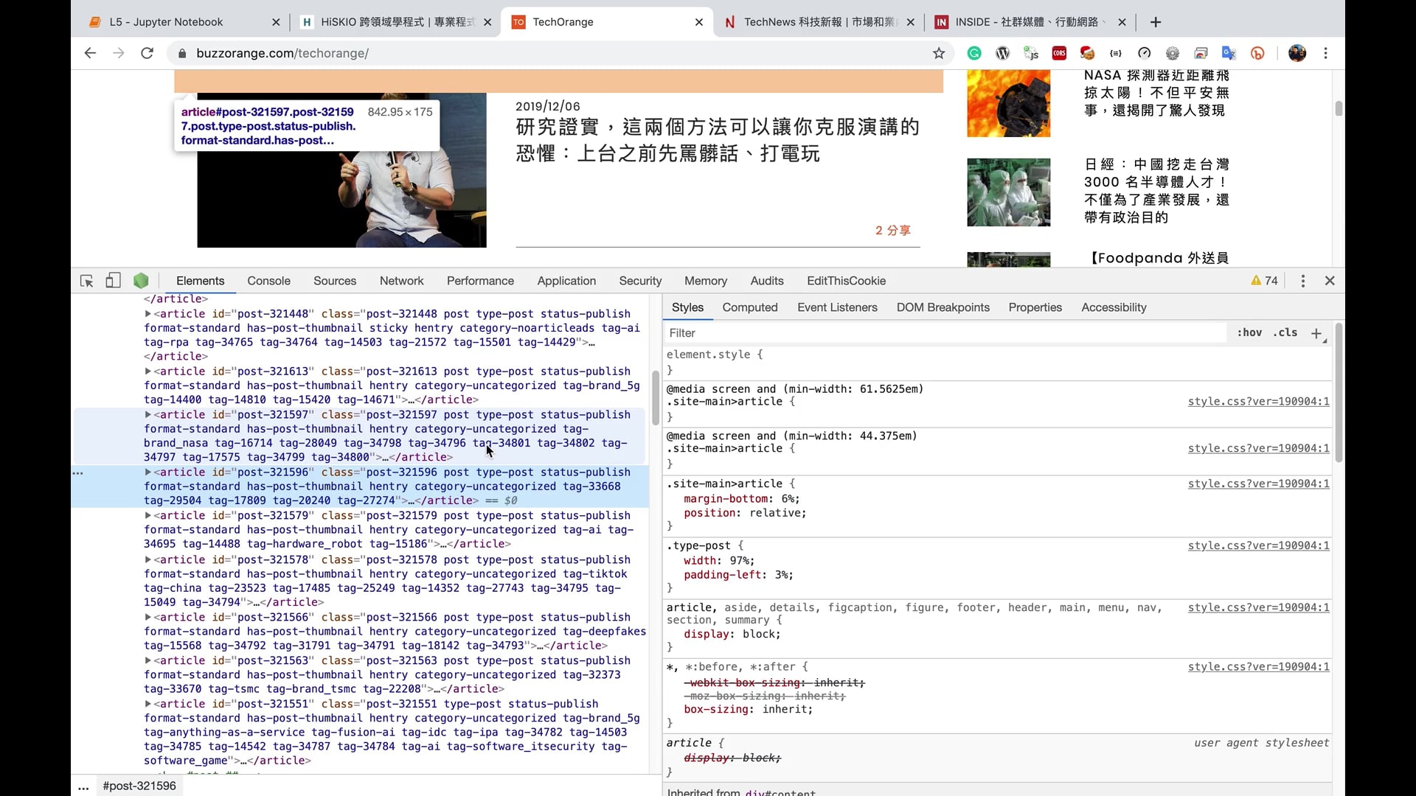
Task: Toggle the device toolbar icon
Action: point(113,281)
